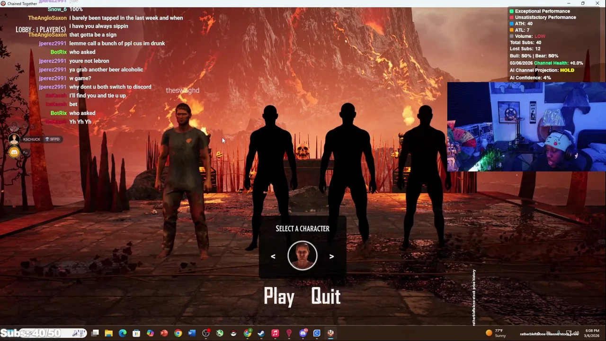Open the green circular taskbar app

tap(220, 333)
